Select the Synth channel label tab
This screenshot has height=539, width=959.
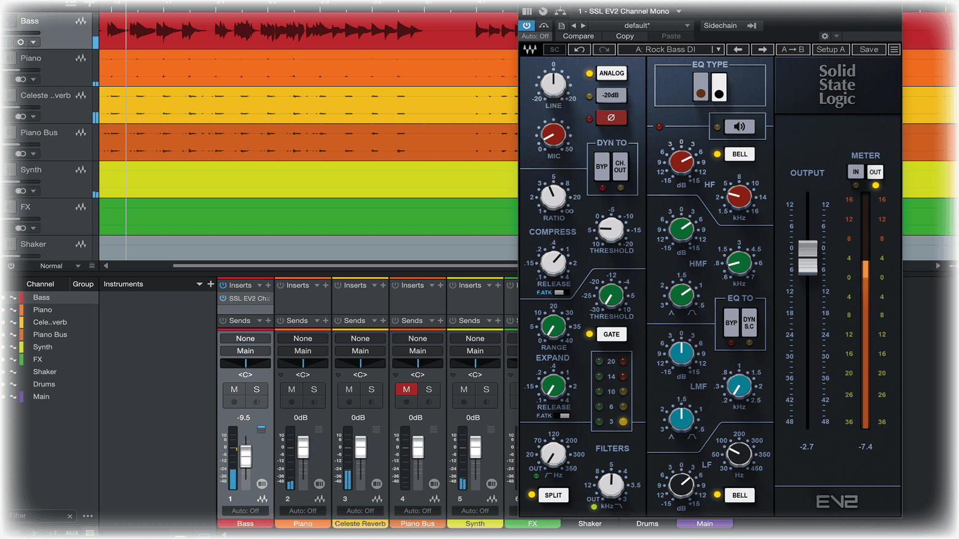click(x=475, y=524)
